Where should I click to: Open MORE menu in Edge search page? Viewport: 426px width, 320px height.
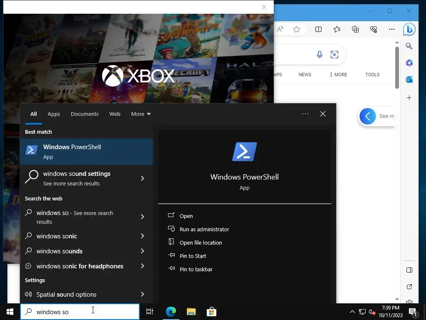point(339,75)
